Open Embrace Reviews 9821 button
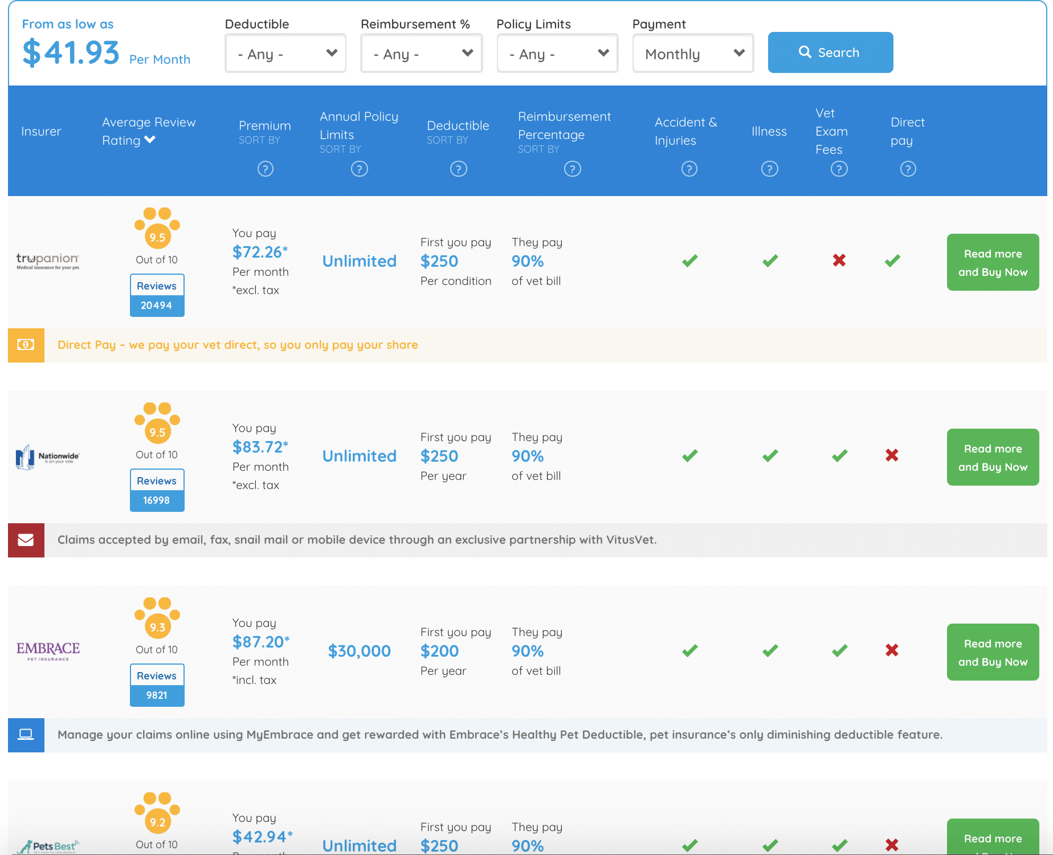Viewport: 1053px width, 855px height. tap(157, 685)
